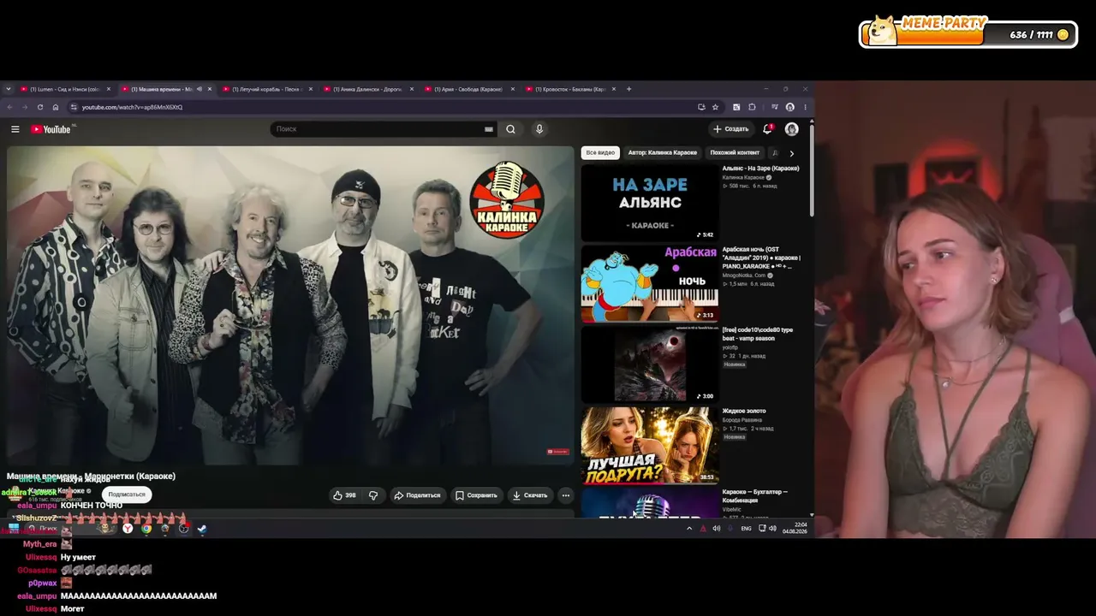Select the Все видео filter chip
The height and width of the screenshot is (616, 1096).
[x=600, y=153]
